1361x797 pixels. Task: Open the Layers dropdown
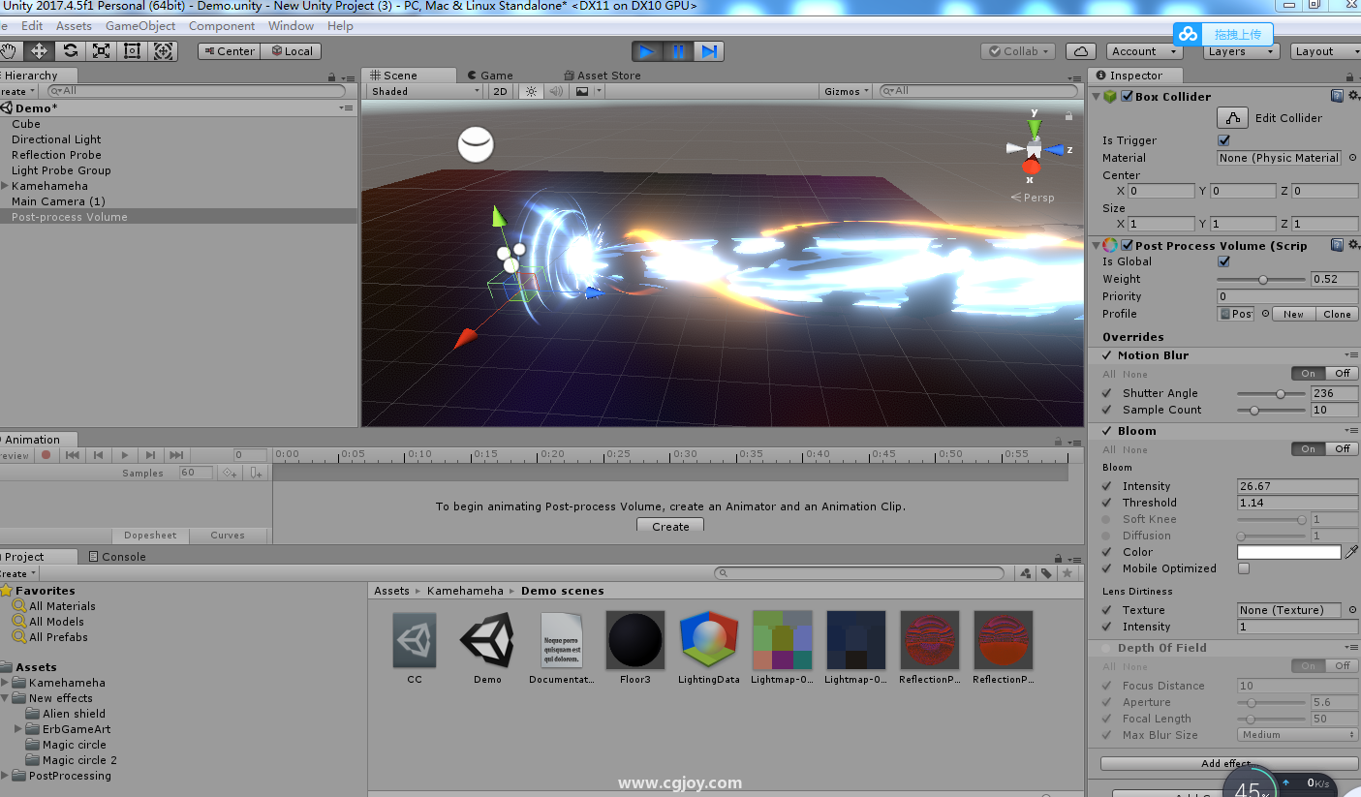[x=1241, y=51]
